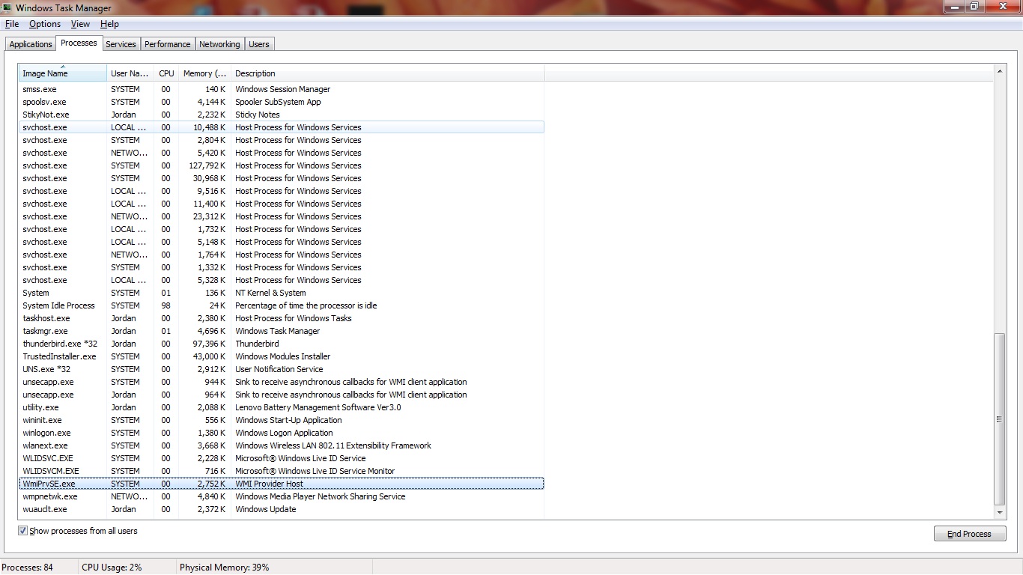
Task: Select unsecapp.exe owned by SYSTEM
Action: [282, 382]
